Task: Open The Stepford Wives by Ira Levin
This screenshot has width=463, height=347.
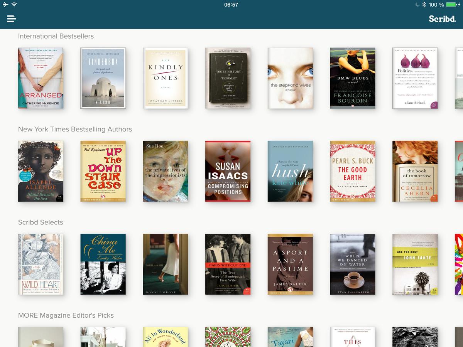Action: [x=290, y=78]
